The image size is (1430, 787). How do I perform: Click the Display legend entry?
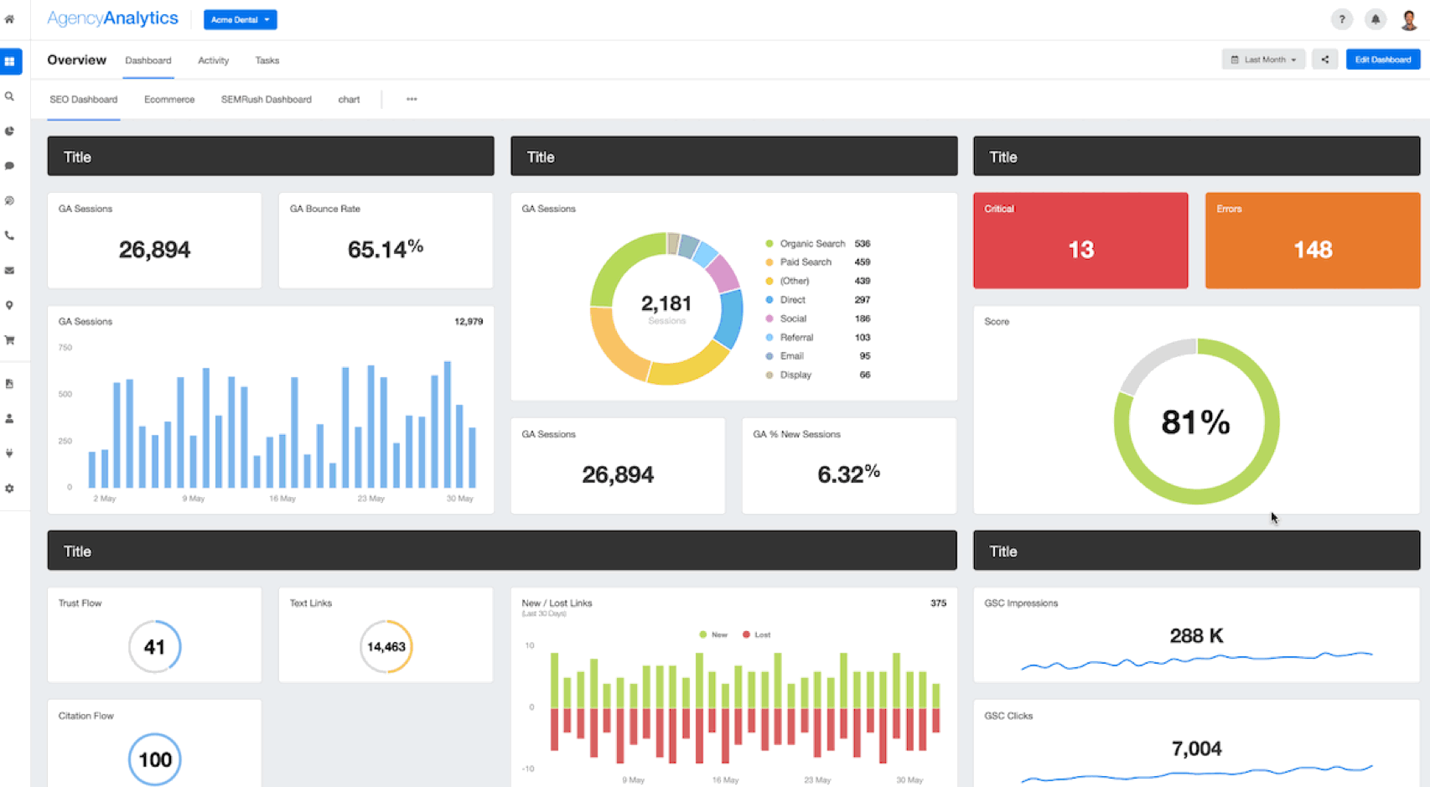point(818,375)
